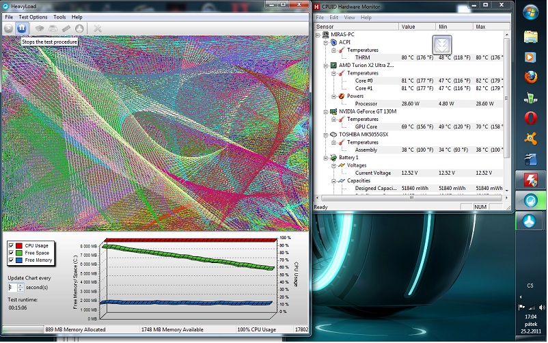The image size is (548, 343).
Task: Open the Test Options menu
Action: pos(33,16)
